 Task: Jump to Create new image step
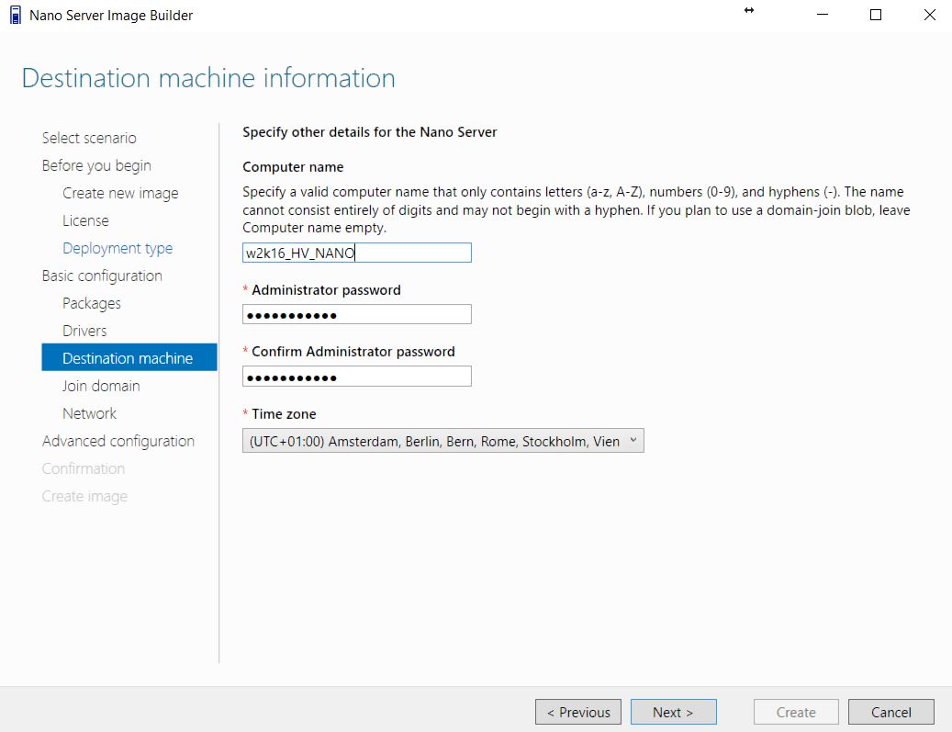click(120, 193)
